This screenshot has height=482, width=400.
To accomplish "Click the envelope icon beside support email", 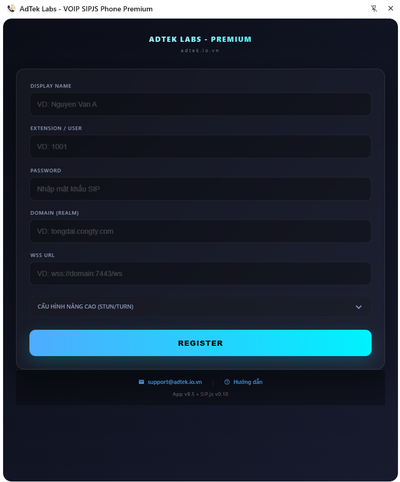I will pyautogui.click(x=141, y=382).
